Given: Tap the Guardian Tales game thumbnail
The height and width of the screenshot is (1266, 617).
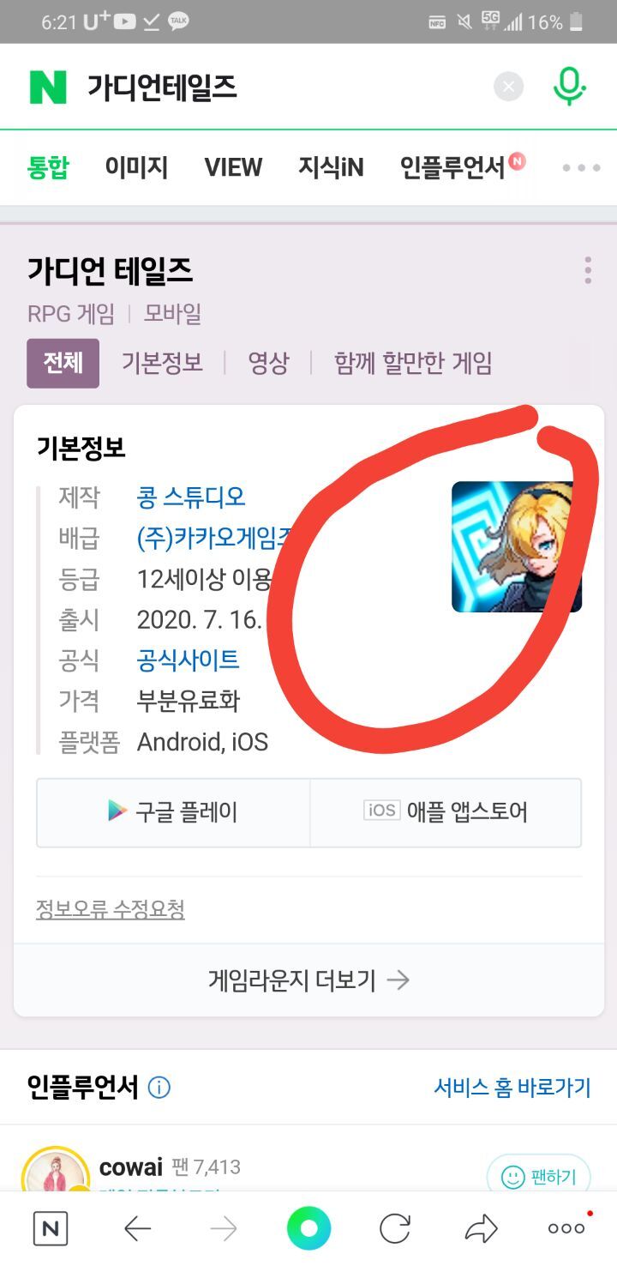Looking at the screenshot, I should click(517, 546).
